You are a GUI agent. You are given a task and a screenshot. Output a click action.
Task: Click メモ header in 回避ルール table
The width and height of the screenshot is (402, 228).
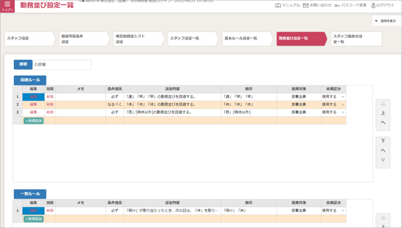click(x=80, y=89)
